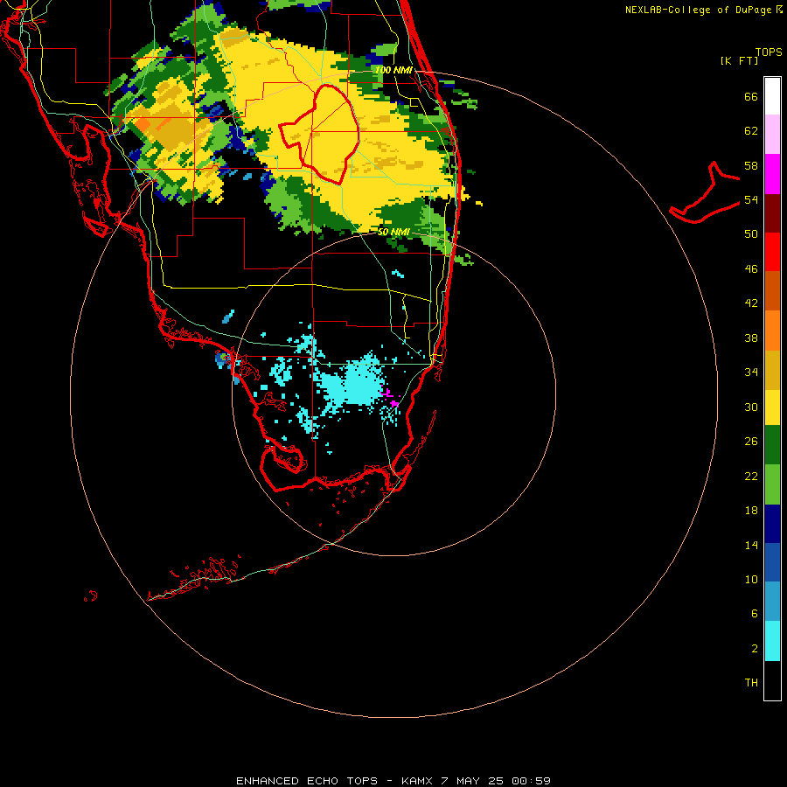Click the dark green 26 kft legend swatch

(772, 445)
